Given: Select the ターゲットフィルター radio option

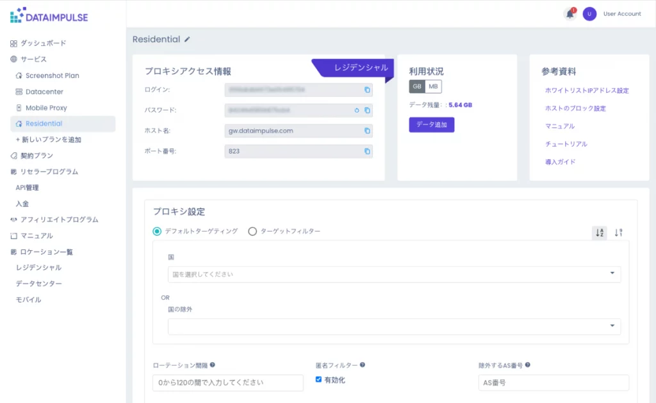Looking at the screenshot, I should point(252,232).
